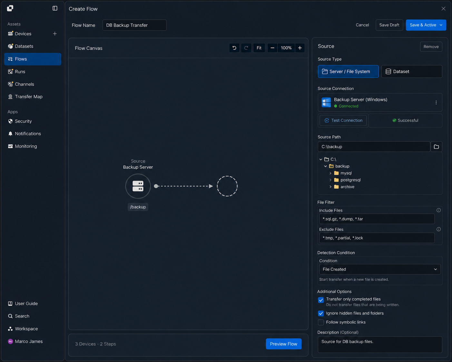Viewport: 452px width, 362px height.
Task: Open the folder browse icon beside Source Path
Action: (x=436, y=146)
